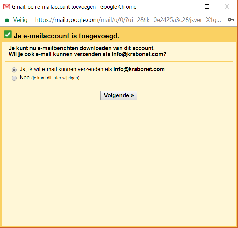Select the 'Ja' radio button

tap(14, 70)
